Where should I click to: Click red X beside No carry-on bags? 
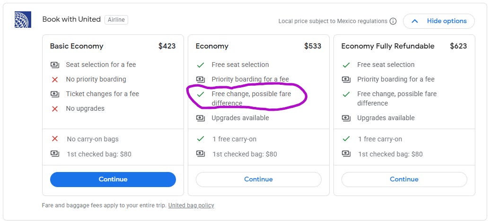tap(55, 139)
